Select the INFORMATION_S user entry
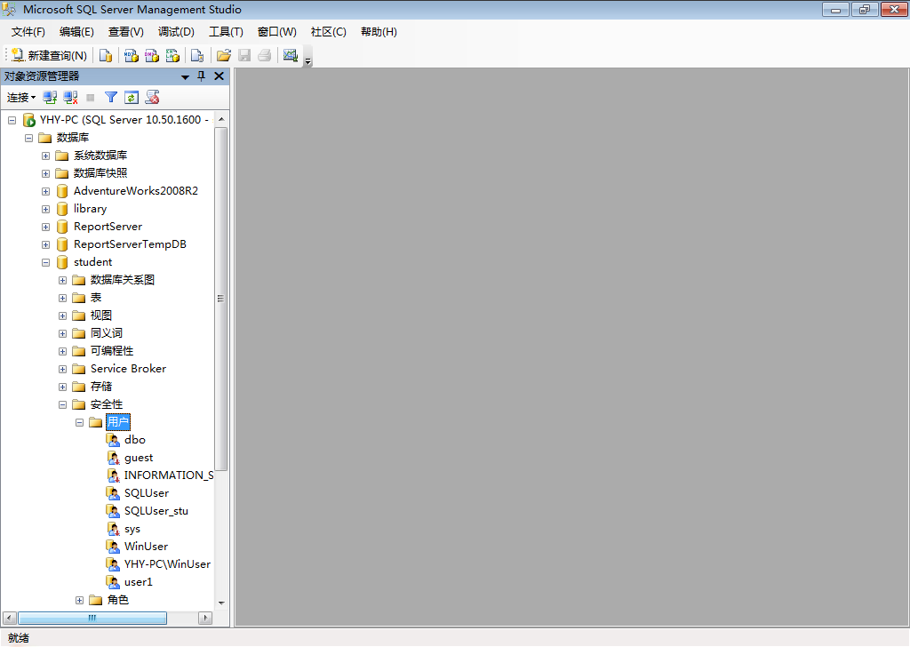This screenshot has width=910, height=647. click(169, 475)
